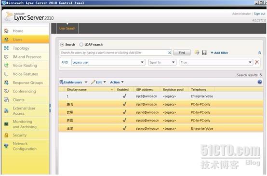
Task: Collapse the left navigation pane handle
Action: [x=50, y=108]
